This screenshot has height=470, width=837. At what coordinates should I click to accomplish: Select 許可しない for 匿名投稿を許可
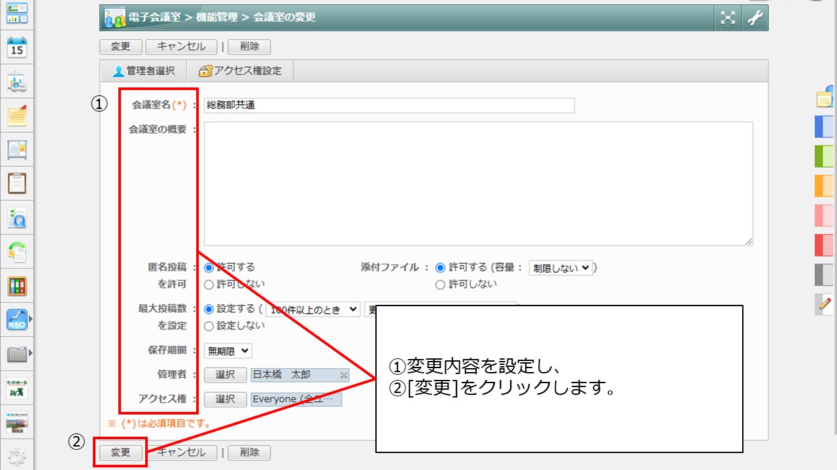(x=209, y=285)
